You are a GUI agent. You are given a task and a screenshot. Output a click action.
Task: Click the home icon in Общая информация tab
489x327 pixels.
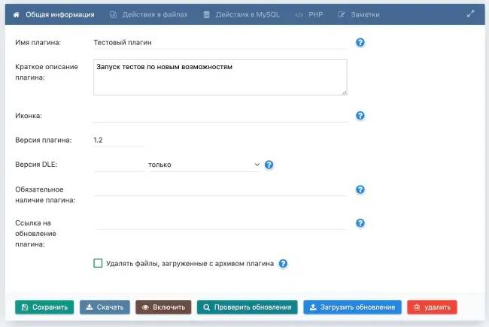(16, 14)
